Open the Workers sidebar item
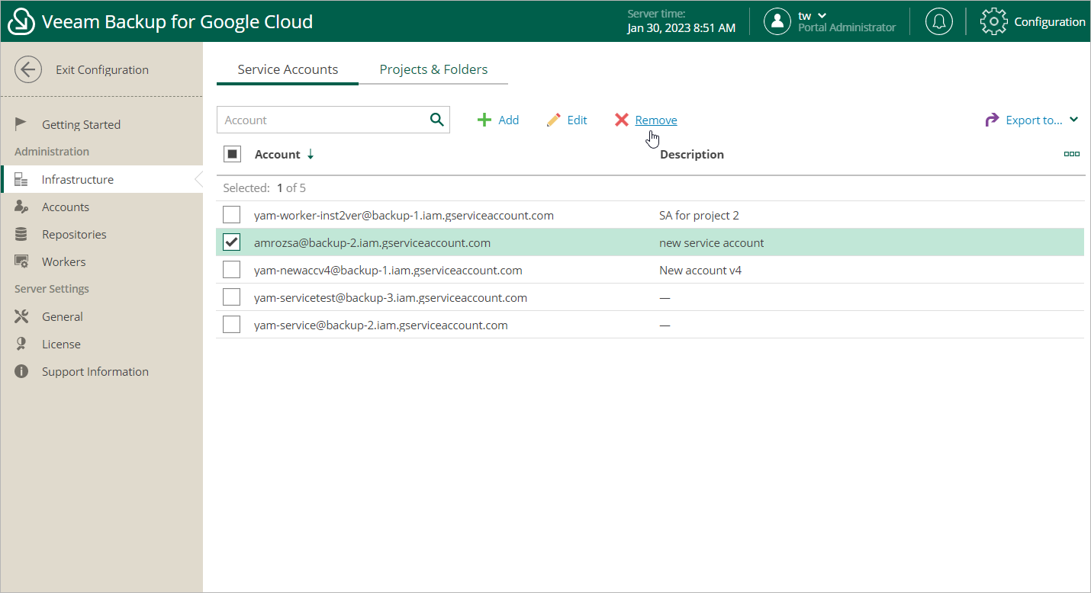 click(63, 261)
